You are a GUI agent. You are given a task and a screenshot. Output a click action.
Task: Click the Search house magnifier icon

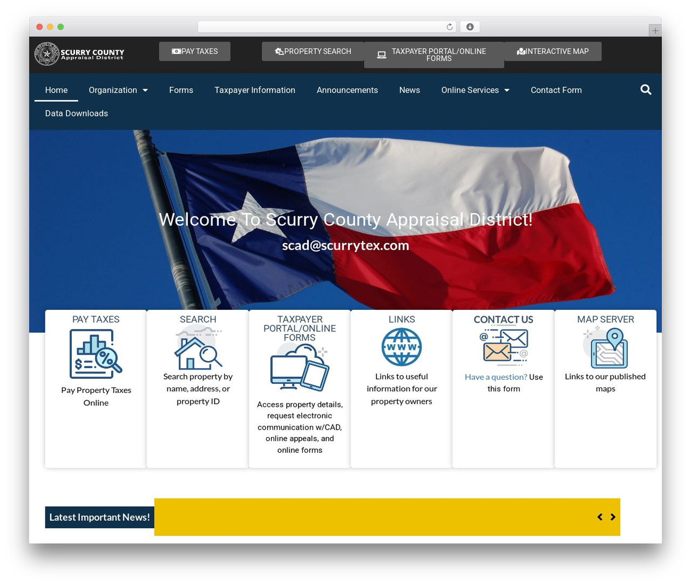pos(198,348)
